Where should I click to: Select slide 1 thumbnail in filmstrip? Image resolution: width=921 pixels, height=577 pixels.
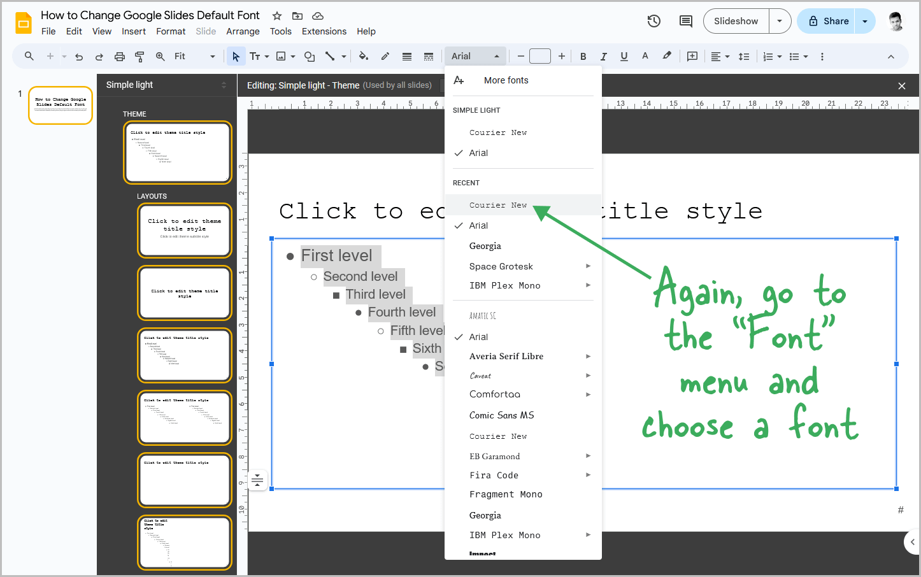pos(61,105)
